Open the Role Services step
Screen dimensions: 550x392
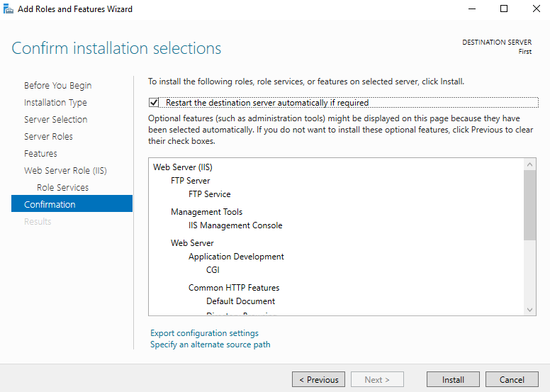63,187
